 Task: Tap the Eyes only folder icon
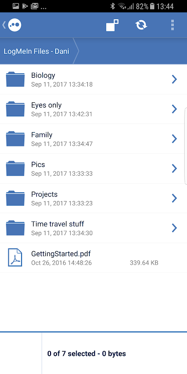point(15,109)
